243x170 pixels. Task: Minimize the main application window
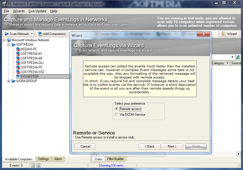pyautogui.click(x=217, y=3)
